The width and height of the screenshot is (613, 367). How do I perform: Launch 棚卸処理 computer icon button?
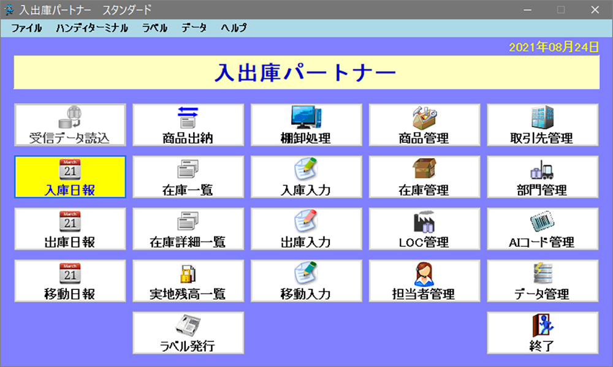[x=306, y=125]
